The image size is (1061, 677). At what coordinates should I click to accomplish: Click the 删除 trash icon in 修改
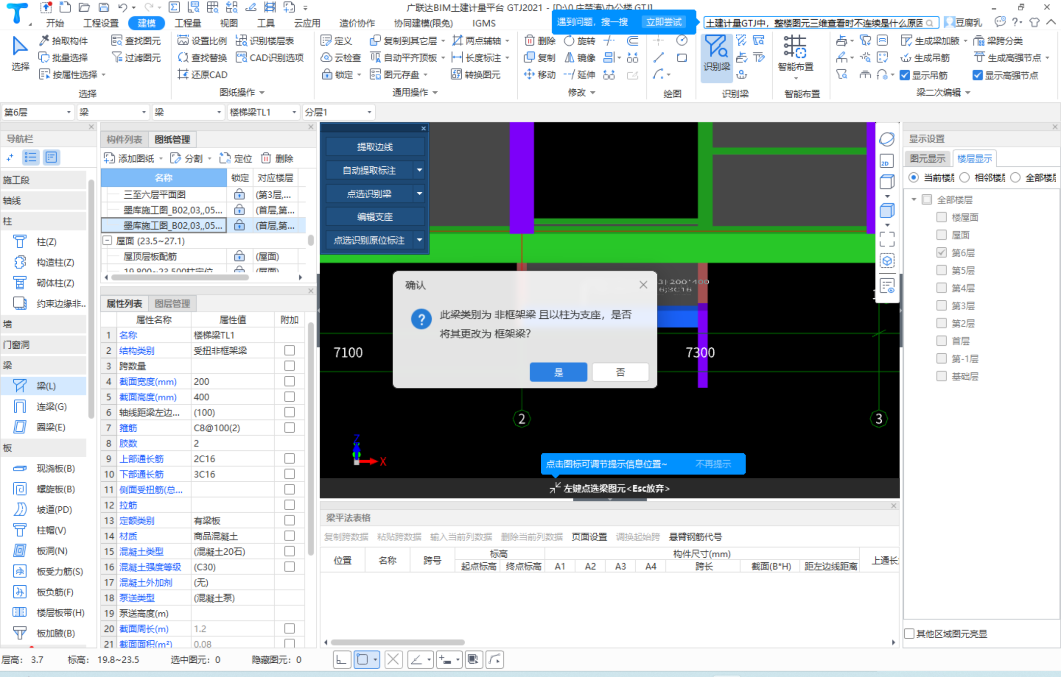pyautogui.click(x=530, y=40)
